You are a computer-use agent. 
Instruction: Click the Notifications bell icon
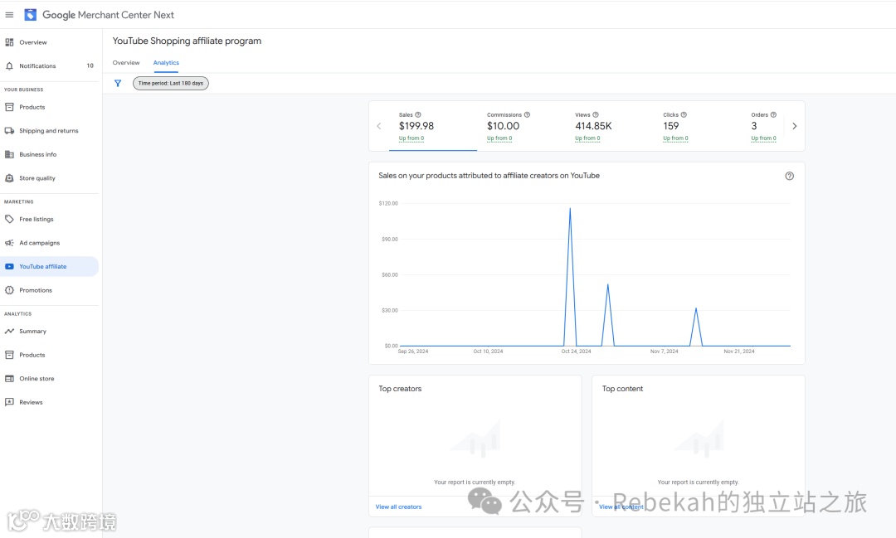pyautogui.click(x=9, y=66)
